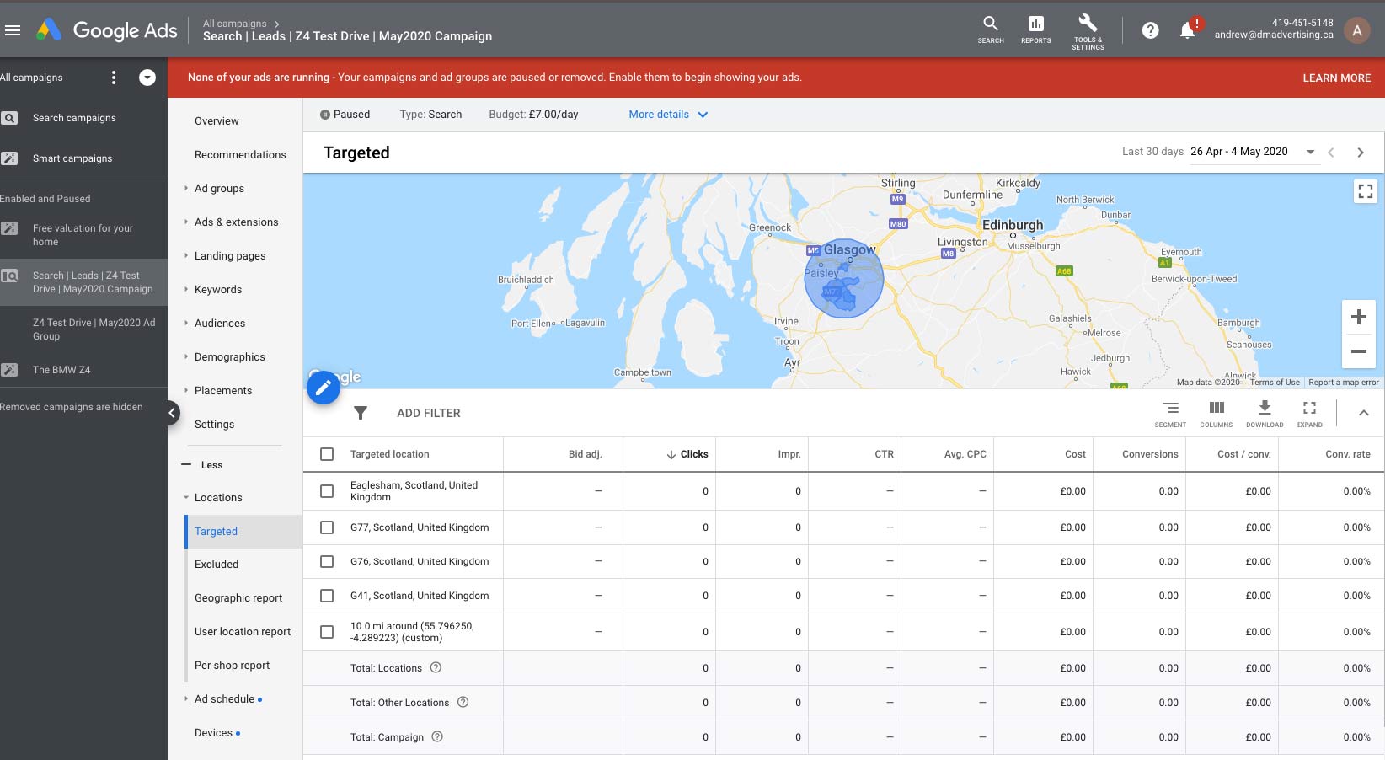Viewport: 1385px width, 760px height.
Task: Open Free valuation for your home campaign
Action: (x=83, y=235)
